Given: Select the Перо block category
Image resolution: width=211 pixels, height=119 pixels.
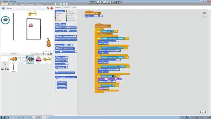Looking at the screenshot, I should (x=58, y=18).
